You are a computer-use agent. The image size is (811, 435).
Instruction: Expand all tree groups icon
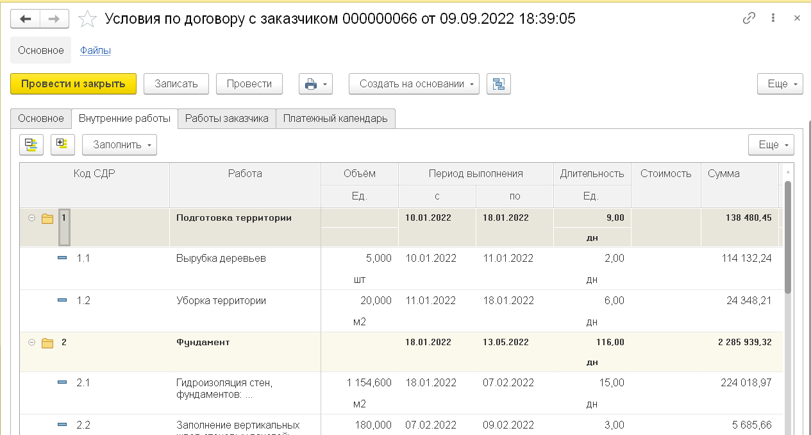[x=62, y=144]
